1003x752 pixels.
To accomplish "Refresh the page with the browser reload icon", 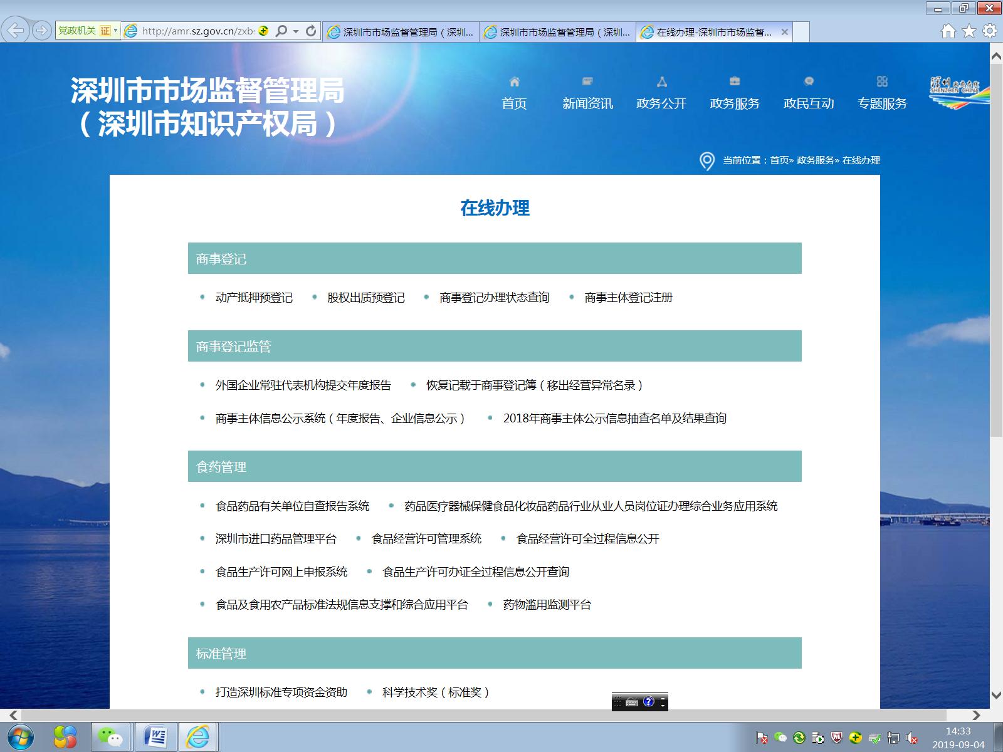I will 311,30.
